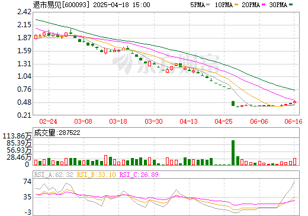Select the 20PMA legend label
Screen dimensions: 308x216
pyautogui.click(x=251, y=5)
